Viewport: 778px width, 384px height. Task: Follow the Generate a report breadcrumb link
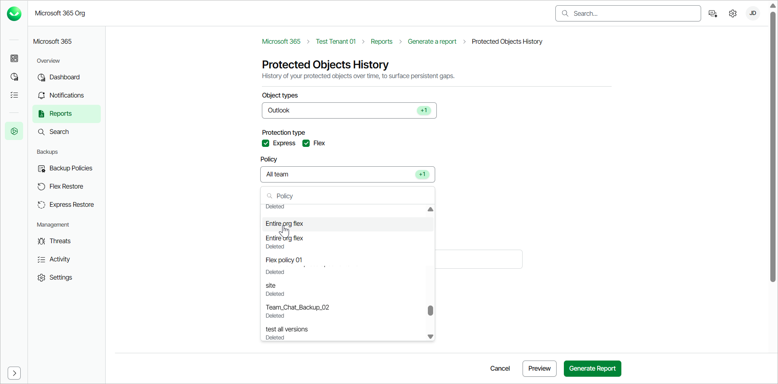[432, 42]
